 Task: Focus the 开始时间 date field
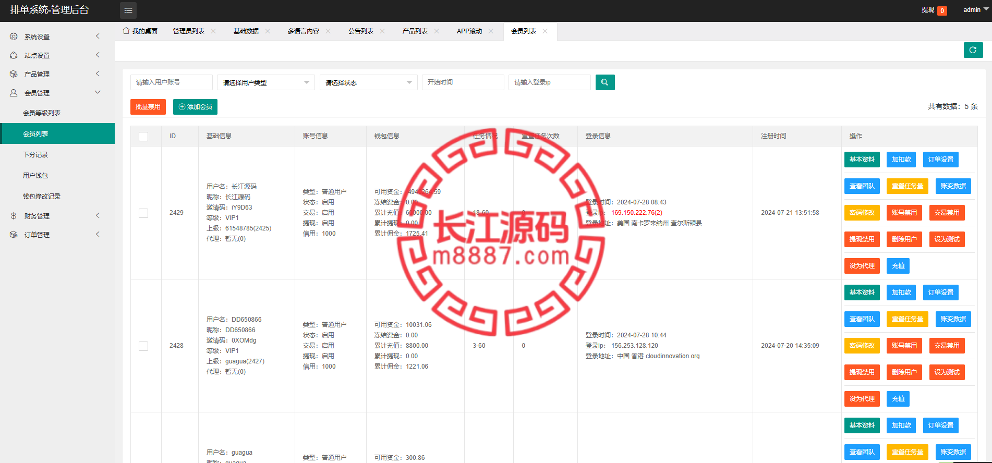click(x=463, y=82)
